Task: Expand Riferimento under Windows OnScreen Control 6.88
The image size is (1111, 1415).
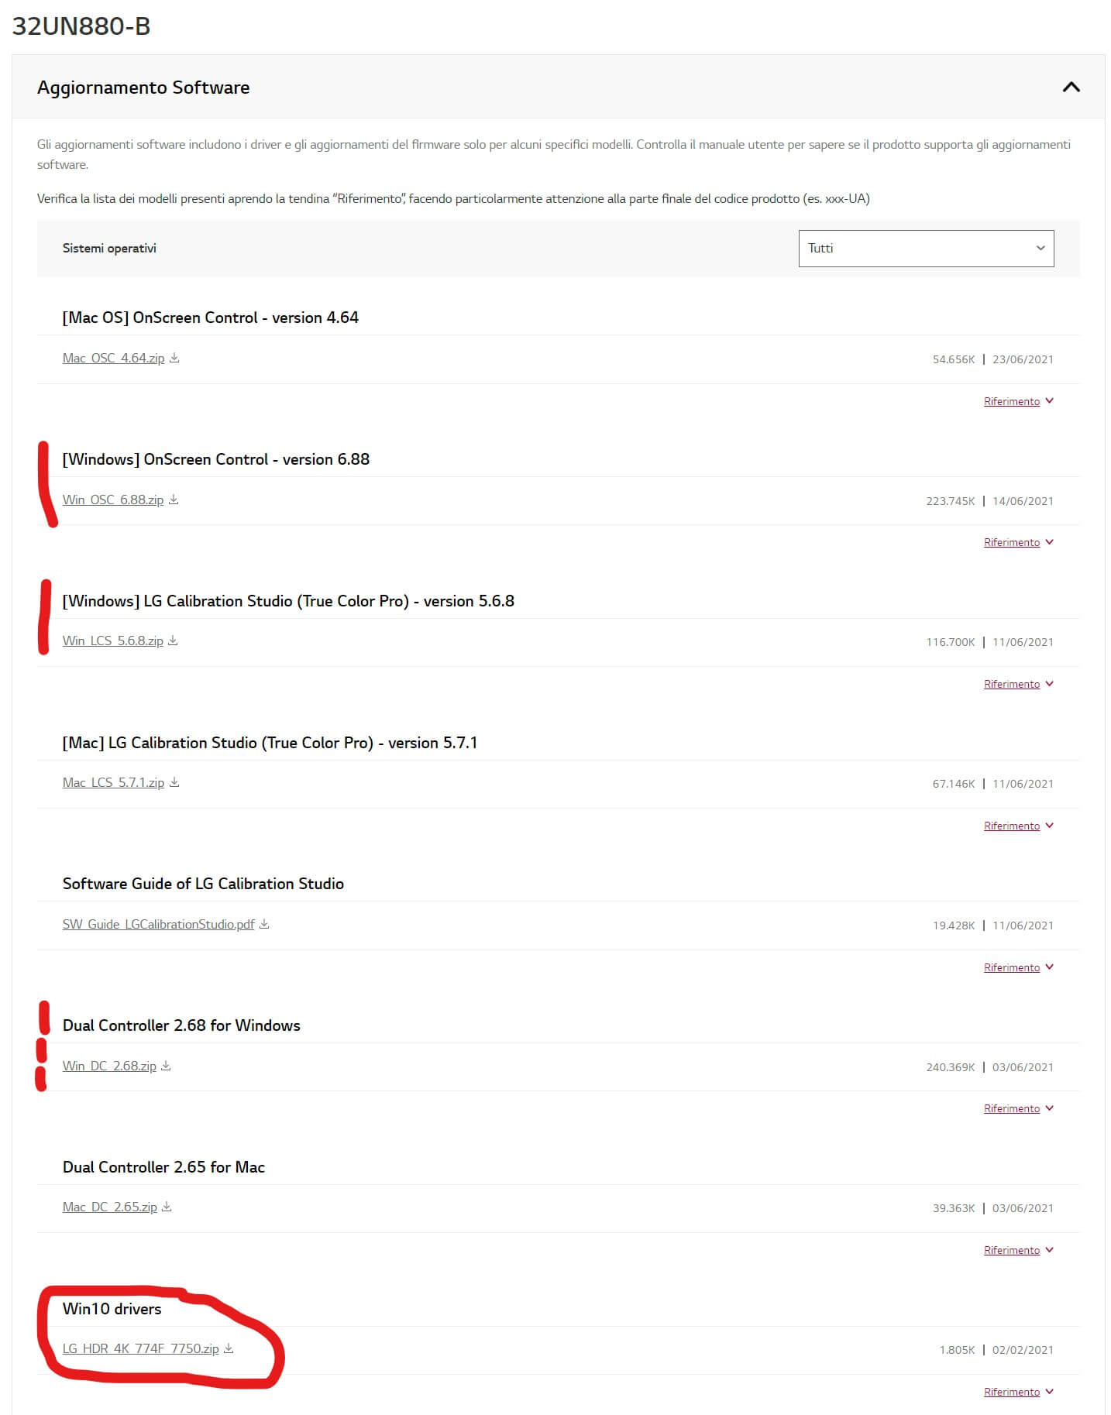Action: [x=1018, y=542]
